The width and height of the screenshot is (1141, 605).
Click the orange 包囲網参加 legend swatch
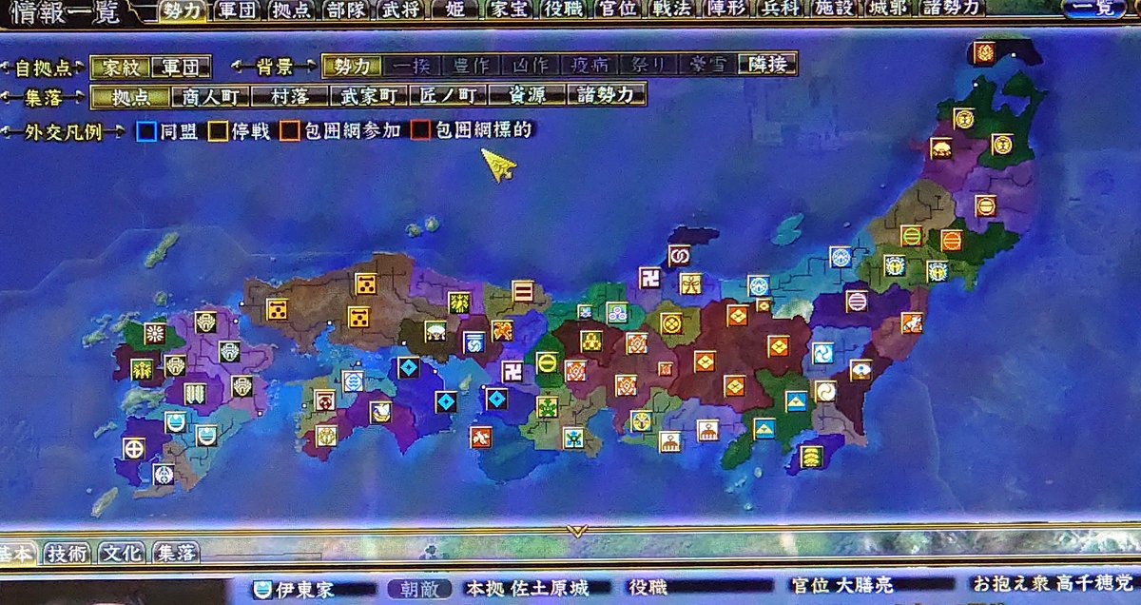coord(289,129)
